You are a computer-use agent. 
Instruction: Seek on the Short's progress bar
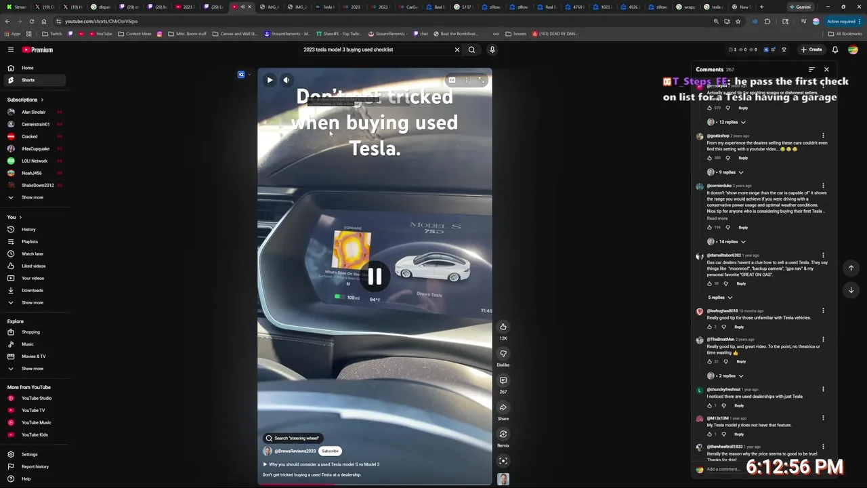point(375,484)
